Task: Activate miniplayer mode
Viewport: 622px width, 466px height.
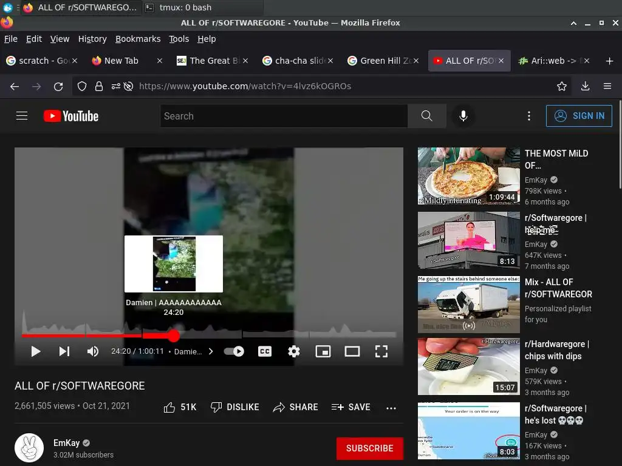Action: 323,351
